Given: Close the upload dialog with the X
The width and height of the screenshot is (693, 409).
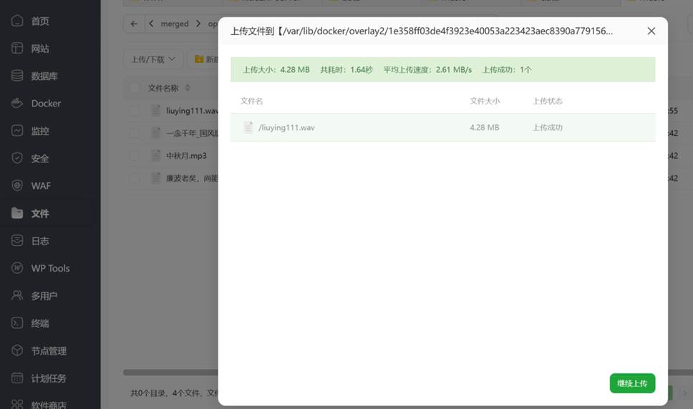Looking at the screenshot, I should [x=651, y=31].
